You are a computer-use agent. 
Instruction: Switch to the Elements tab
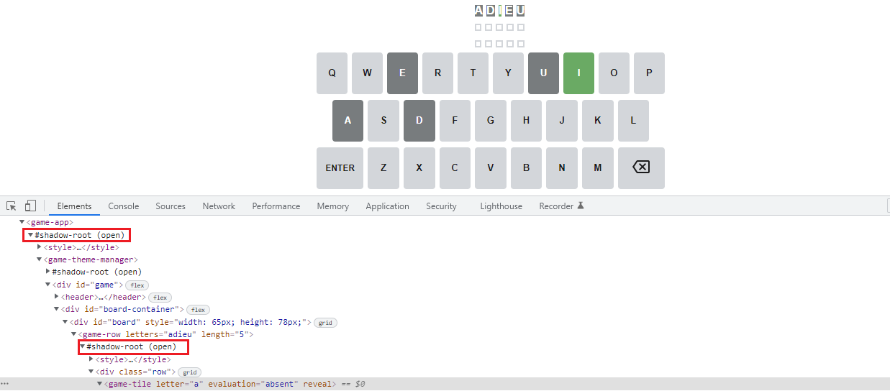tap(74, 206)
